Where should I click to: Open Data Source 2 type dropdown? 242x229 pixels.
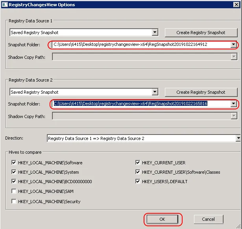155,92
